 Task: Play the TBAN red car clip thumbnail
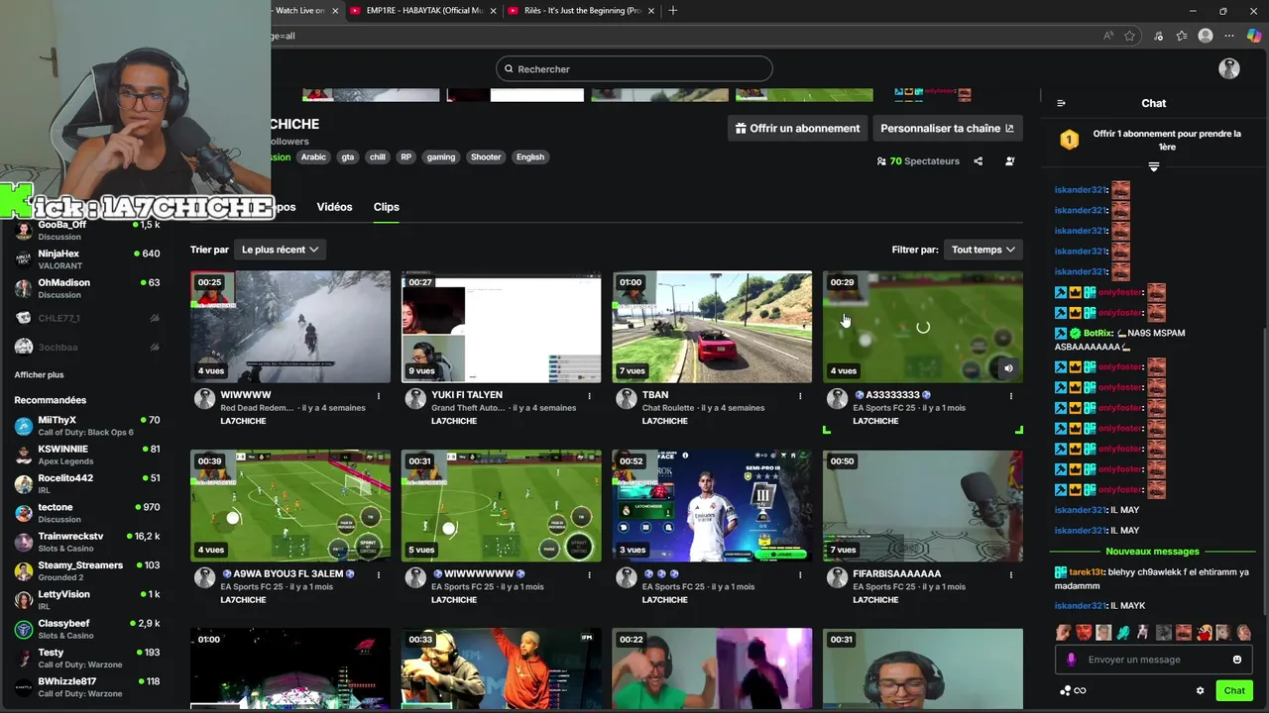point(712,327)
